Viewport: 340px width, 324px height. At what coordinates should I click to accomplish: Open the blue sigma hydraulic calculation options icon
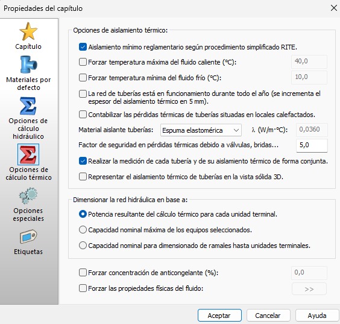tap(28, 106)
